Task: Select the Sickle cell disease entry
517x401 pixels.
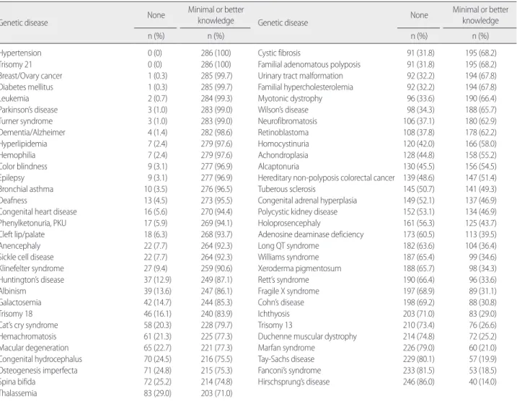Action: [x=27, y=257]
